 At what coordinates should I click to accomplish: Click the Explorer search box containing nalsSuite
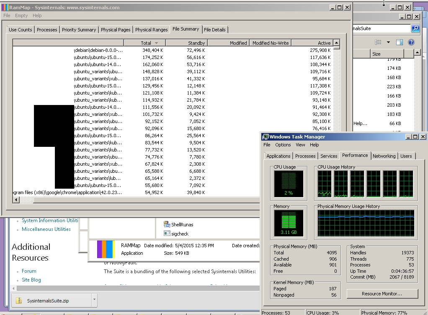(x=382, y=28)
